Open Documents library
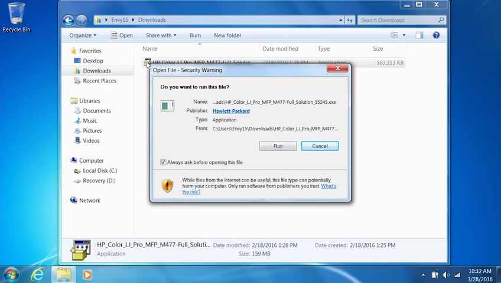Screen dimensions: 501x283 (x=97, y=111)
